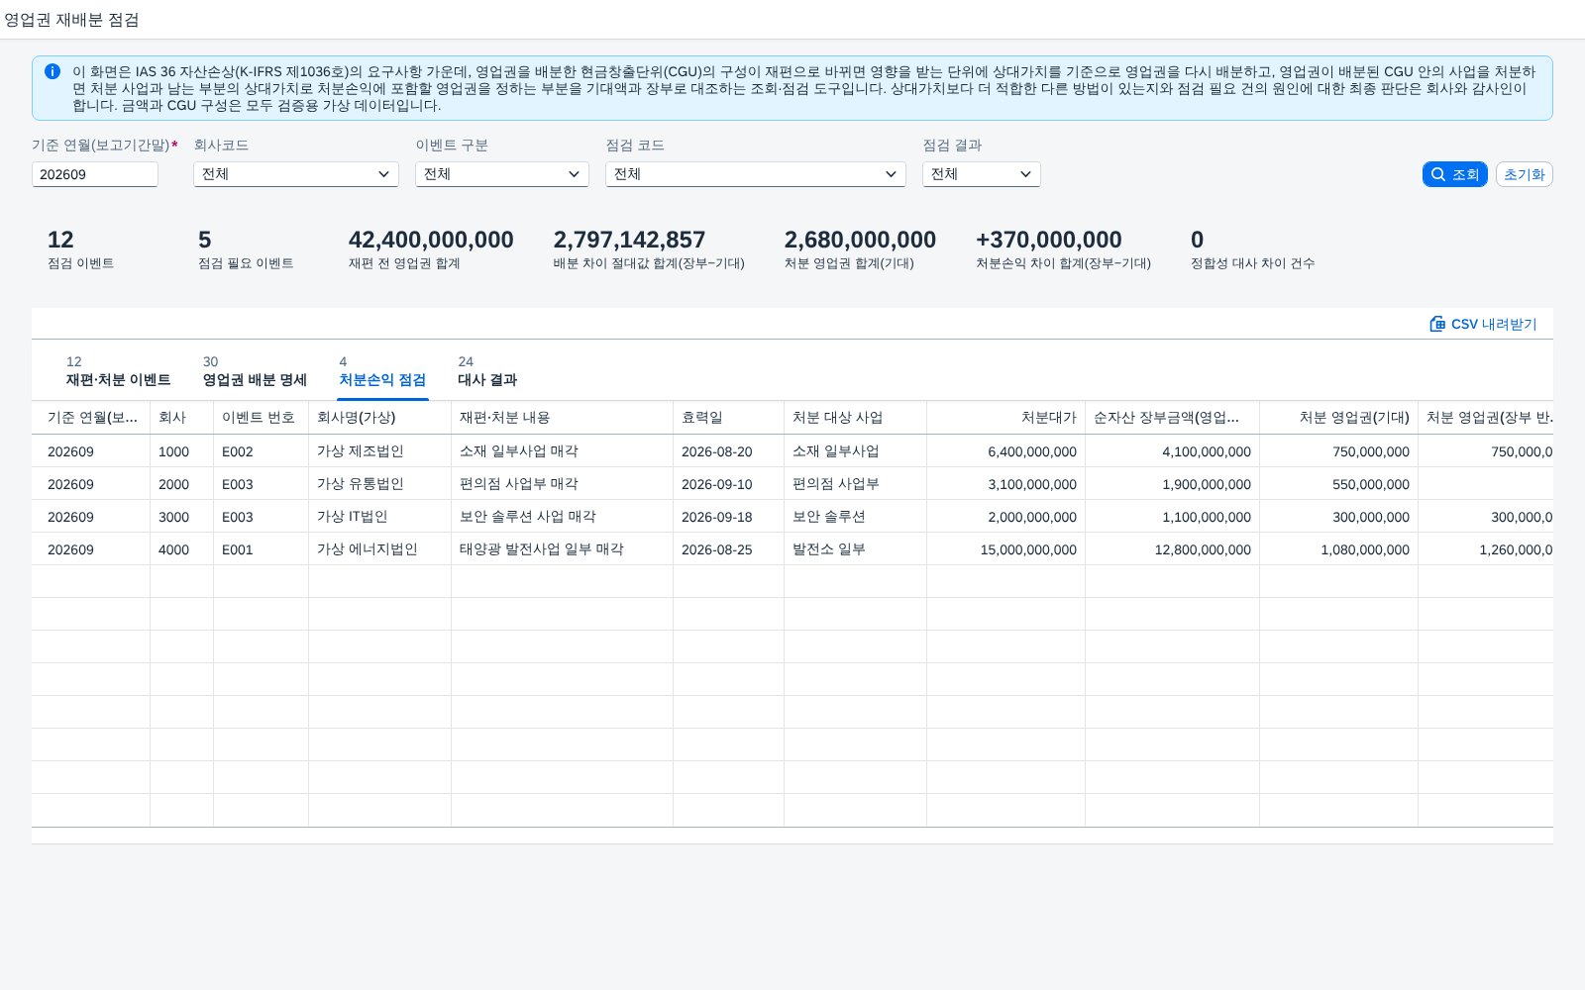
Task: Expand the 점검 코드 dropdown
Action: (756, 174)
